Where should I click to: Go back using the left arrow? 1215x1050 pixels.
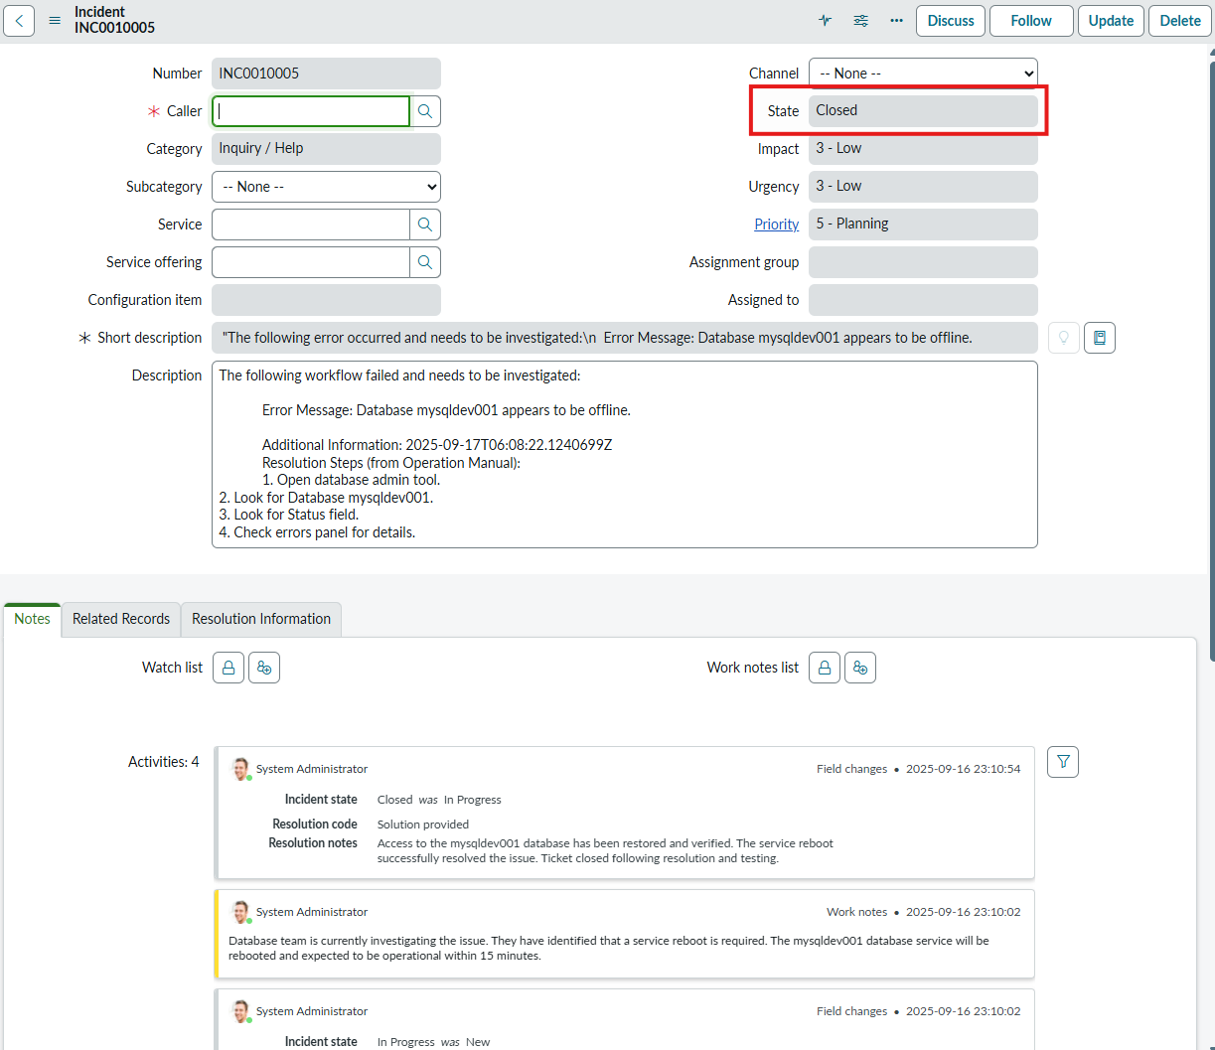click(19, 20)
